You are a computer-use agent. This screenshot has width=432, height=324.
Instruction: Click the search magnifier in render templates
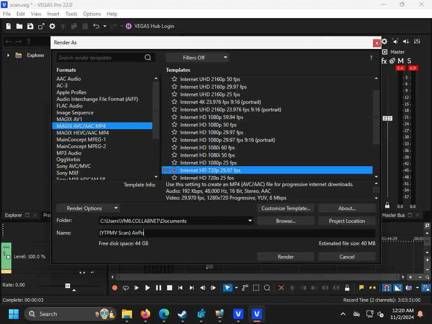pyautogui.click(x=148, y=57)
